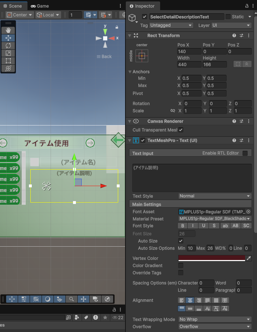
Task: Select the Scale tool
Action: click(8, 53)
